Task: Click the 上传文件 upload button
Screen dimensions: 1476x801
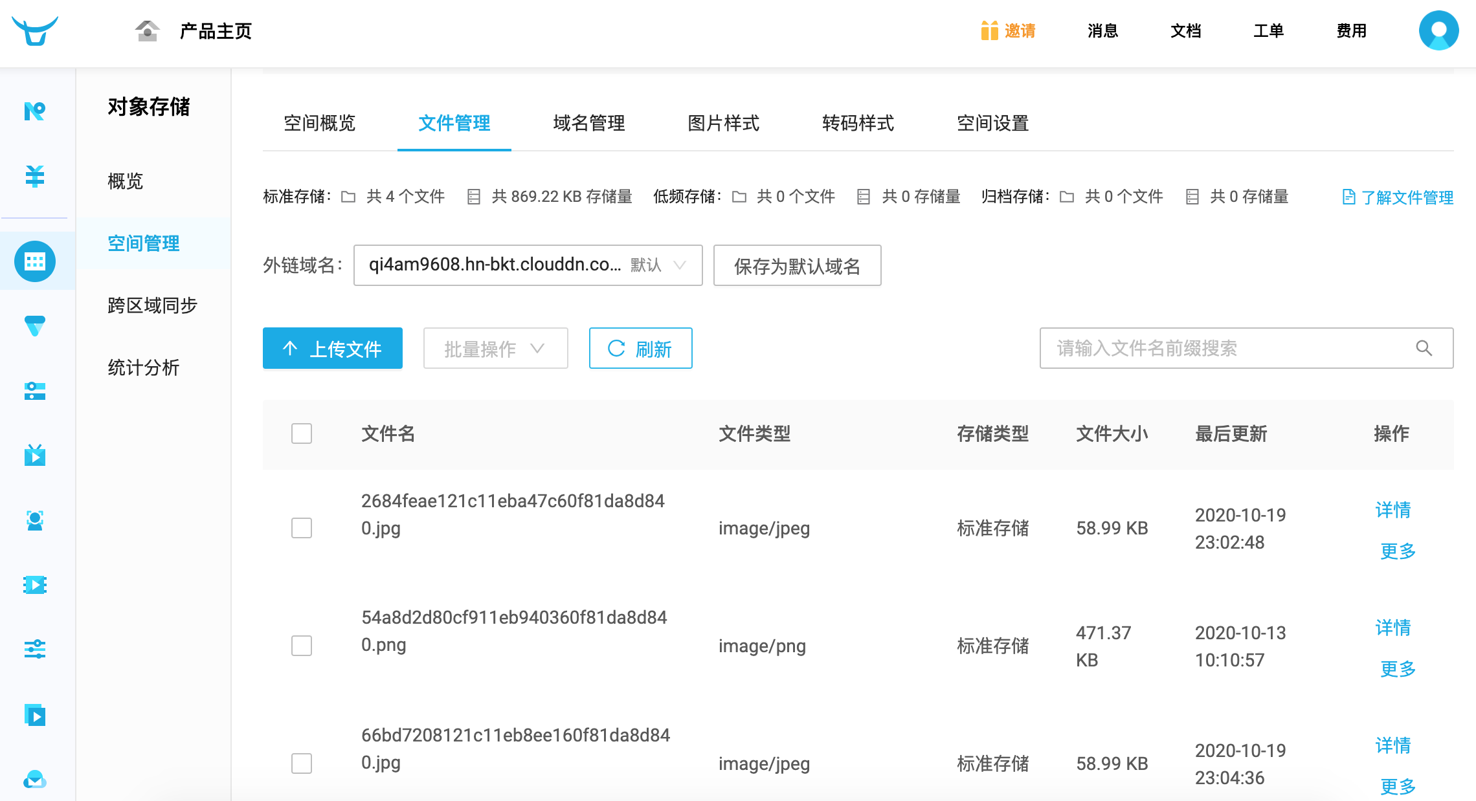Action: point(332,349)
